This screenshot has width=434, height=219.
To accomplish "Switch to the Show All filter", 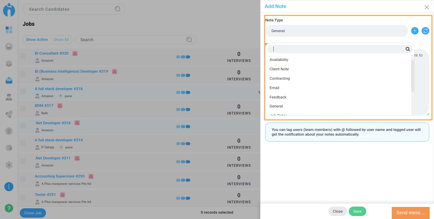I will click(61, 40).
